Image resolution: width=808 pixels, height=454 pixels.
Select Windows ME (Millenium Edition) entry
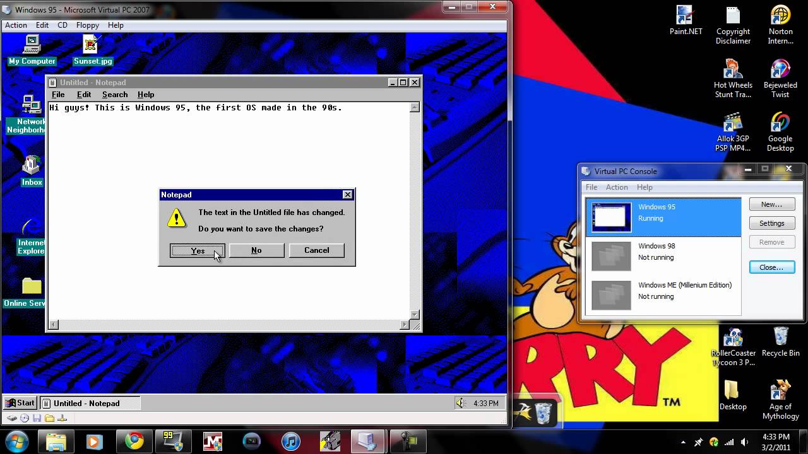[663, 294]
